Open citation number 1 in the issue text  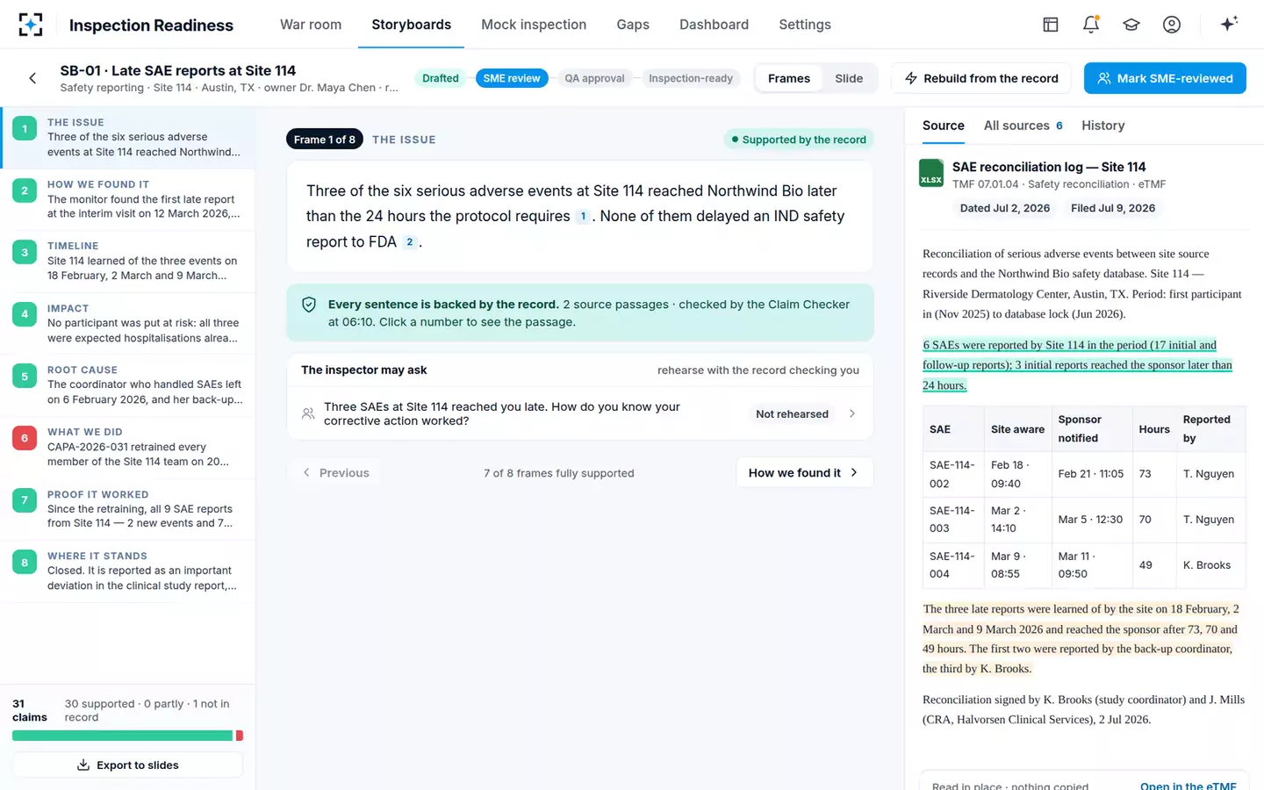coord(583,216)
